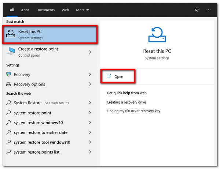Image resolution: width=220 pixels, height=169 pixels.
Task: Open the More dropdown menu
Action: pyautogui.click(x=82, y=10)
